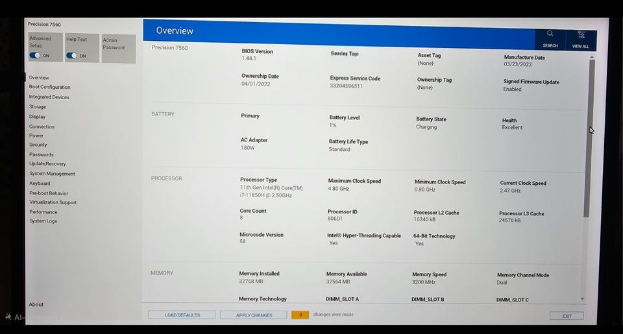Viewport: 623px width, 334px height.
Task: Click Battery Life Type Standard value
Action: pyautogui.click(x=339, y=149)
